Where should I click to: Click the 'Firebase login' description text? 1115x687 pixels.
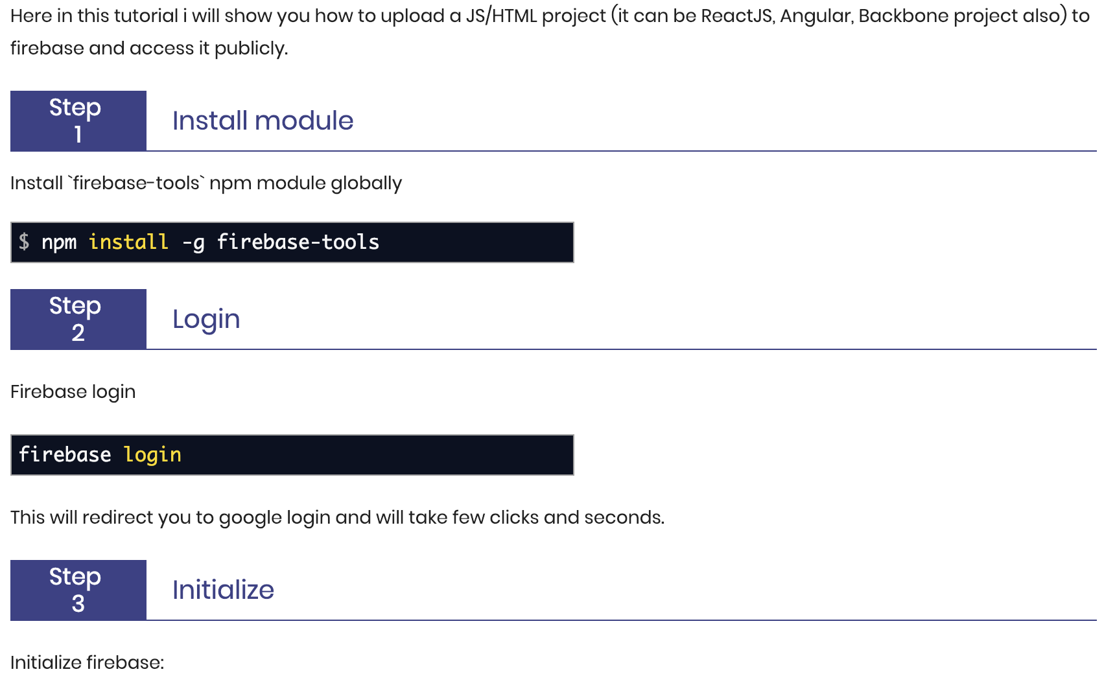point(73,392)
